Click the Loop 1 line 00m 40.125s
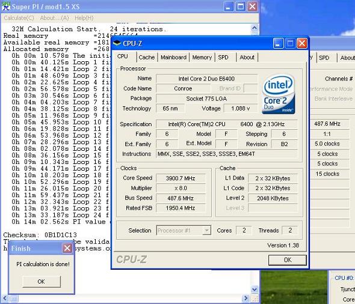The width and height of the screenshot is (355, 304). 60,62
